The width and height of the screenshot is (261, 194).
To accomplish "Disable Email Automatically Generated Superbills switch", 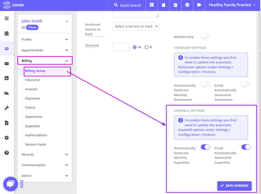I will [x=246, y=147].
